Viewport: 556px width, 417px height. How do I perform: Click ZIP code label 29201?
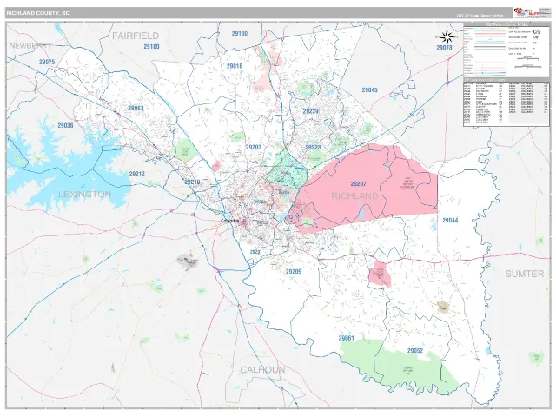pos(255,252)
